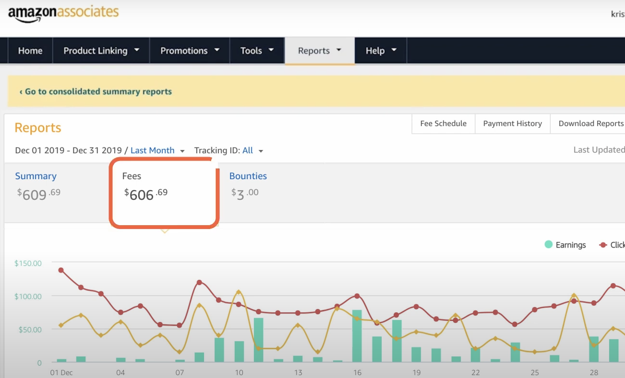Click the Last Updated text

(x=599, y=150)
